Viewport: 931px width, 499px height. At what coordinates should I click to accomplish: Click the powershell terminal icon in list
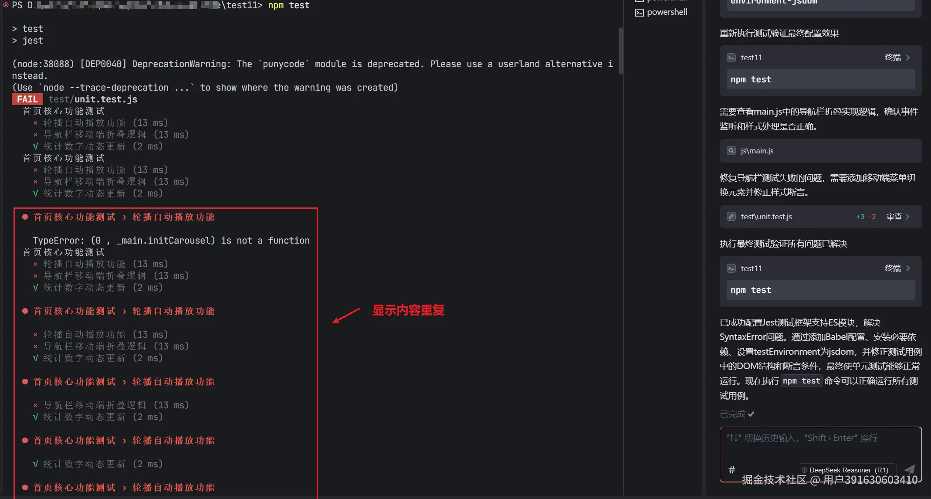639,12
